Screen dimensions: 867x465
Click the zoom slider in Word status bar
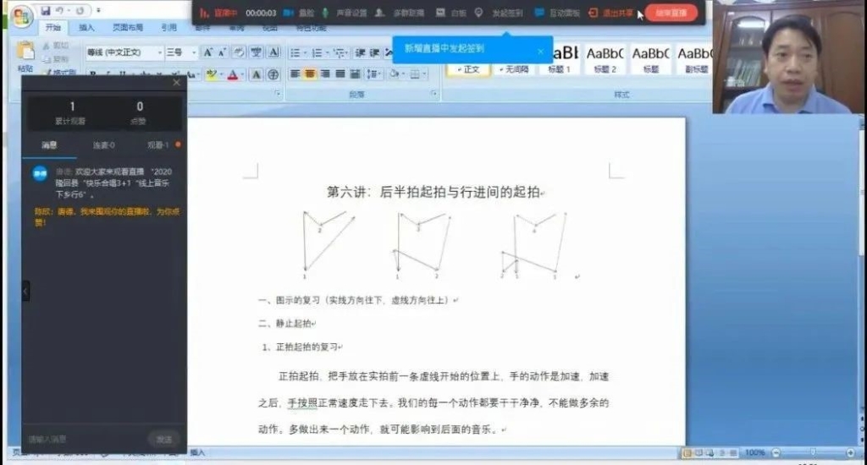tap(813, 453)
